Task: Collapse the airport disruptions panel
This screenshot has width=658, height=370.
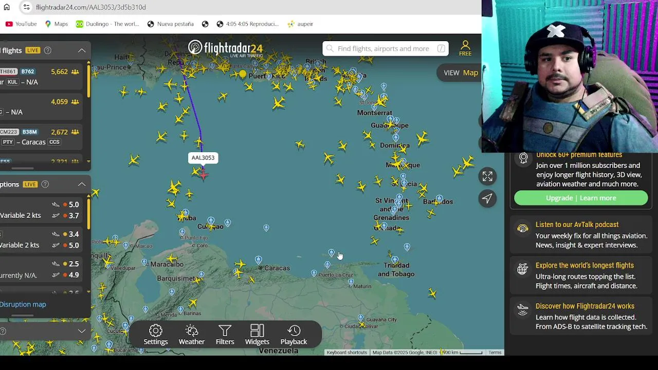Action: coord(82,184)
